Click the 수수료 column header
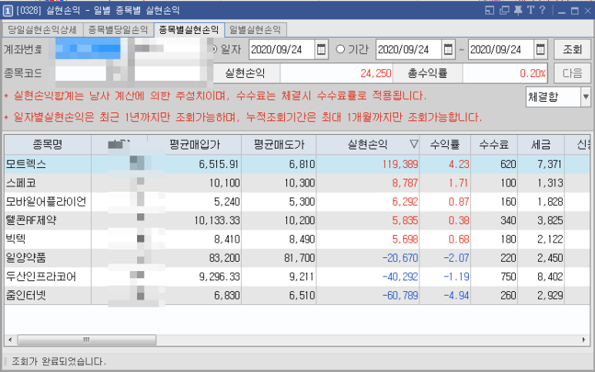This screenshot has width=595, height=372. [493, 144]
